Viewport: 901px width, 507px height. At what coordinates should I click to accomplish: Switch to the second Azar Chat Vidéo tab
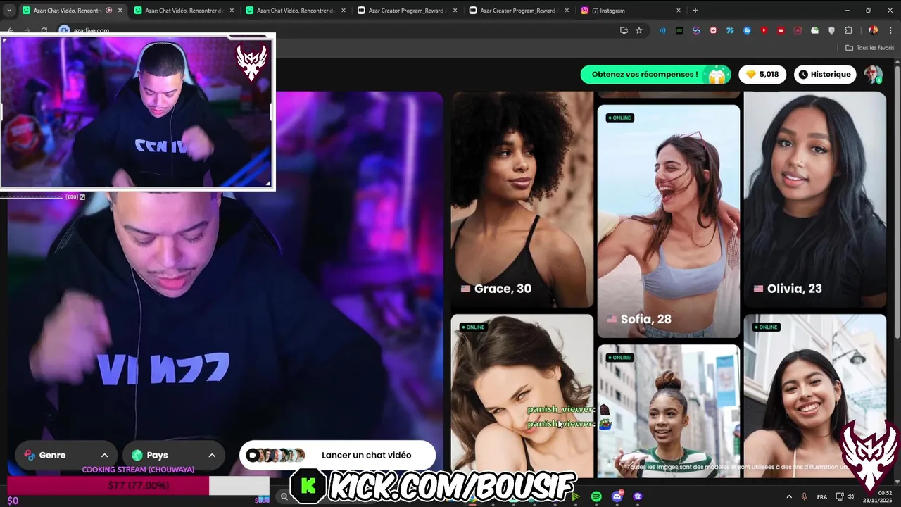tap(183, 11)
